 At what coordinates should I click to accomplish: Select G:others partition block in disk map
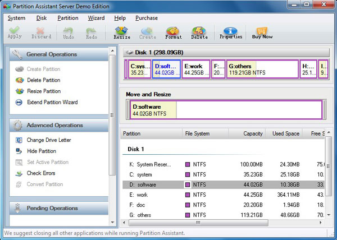(262, 70)
